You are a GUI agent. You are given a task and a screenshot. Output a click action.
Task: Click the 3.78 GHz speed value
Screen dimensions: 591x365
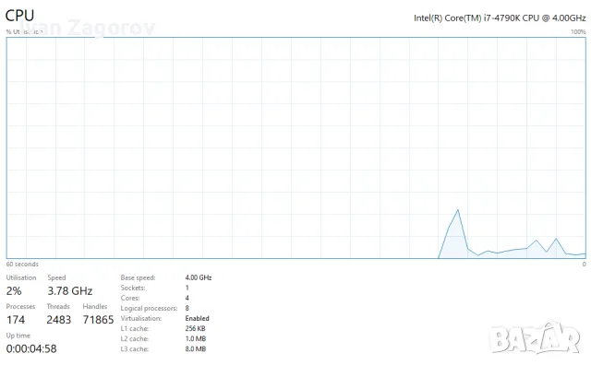tap(70, 291)
